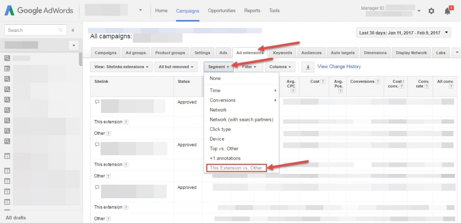Click the Google AdWords logo
The image size is (461, 223).
click(39, 10)
